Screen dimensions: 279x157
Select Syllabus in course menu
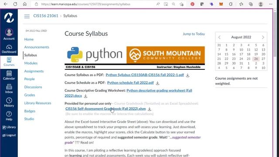tap(31, 55)
